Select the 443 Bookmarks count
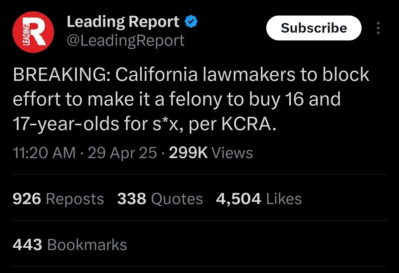Screen dimensions: 399x273 point(70,245)
